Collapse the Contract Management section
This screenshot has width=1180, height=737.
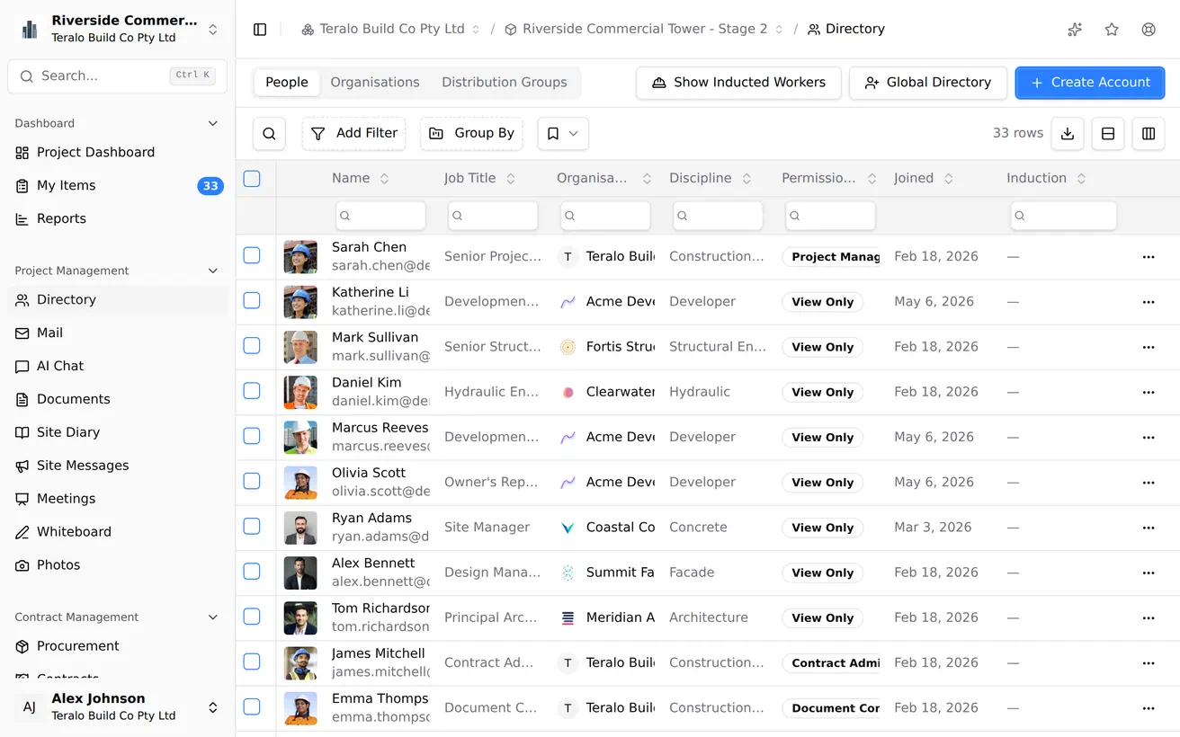[x=213, y=617]
